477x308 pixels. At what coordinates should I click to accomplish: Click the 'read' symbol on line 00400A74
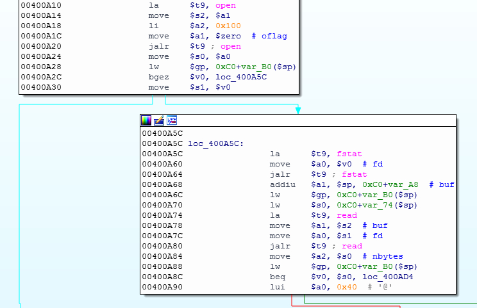coord(347,215)
